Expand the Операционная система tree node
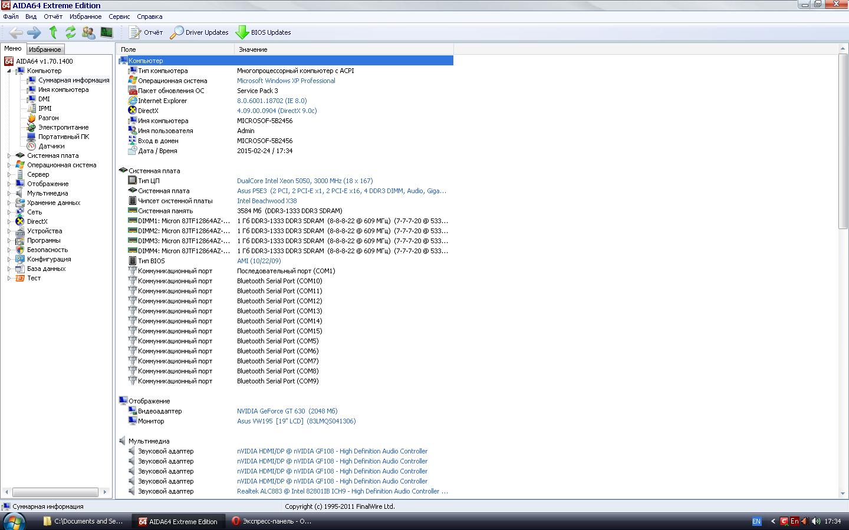The height and width of the screenshot is (530, 849). point(9,165)
